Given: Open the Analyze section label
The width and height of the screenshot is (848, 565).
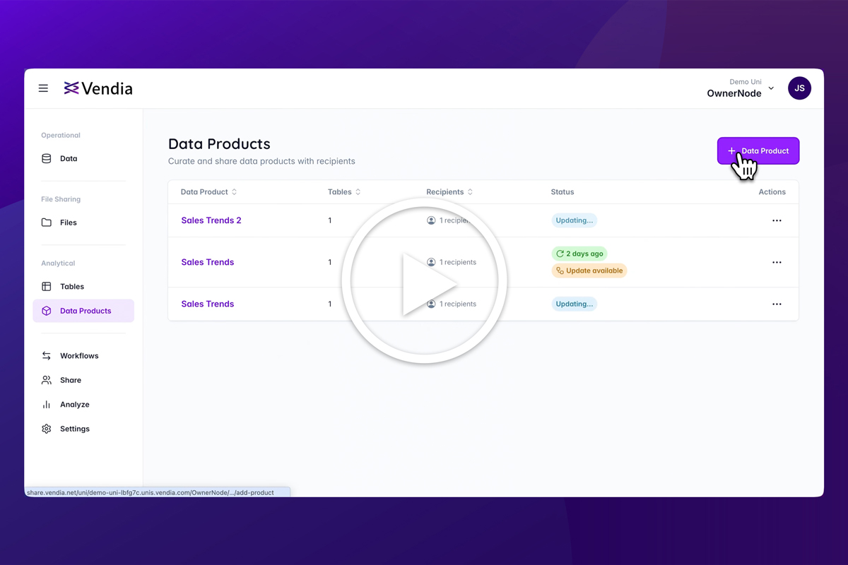Looking at the screenshot, I should [75, 405].
